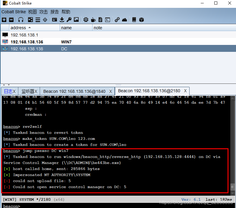Viewport: 236px width, 208px height.
Task: Click the Java coffee cup icon
Action: click(93, 20)
